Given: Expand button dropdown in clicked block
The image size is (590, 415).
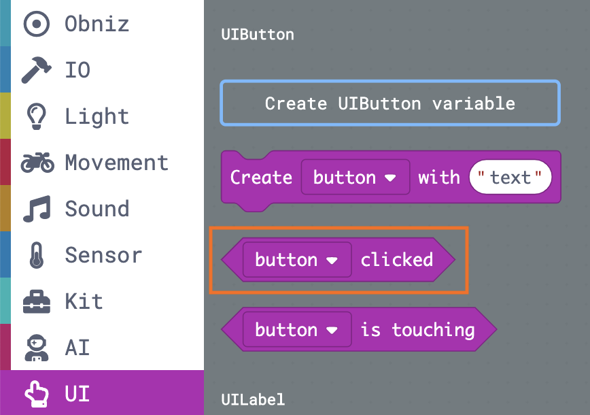Looking at the screenshot, I should click(297, 260).
